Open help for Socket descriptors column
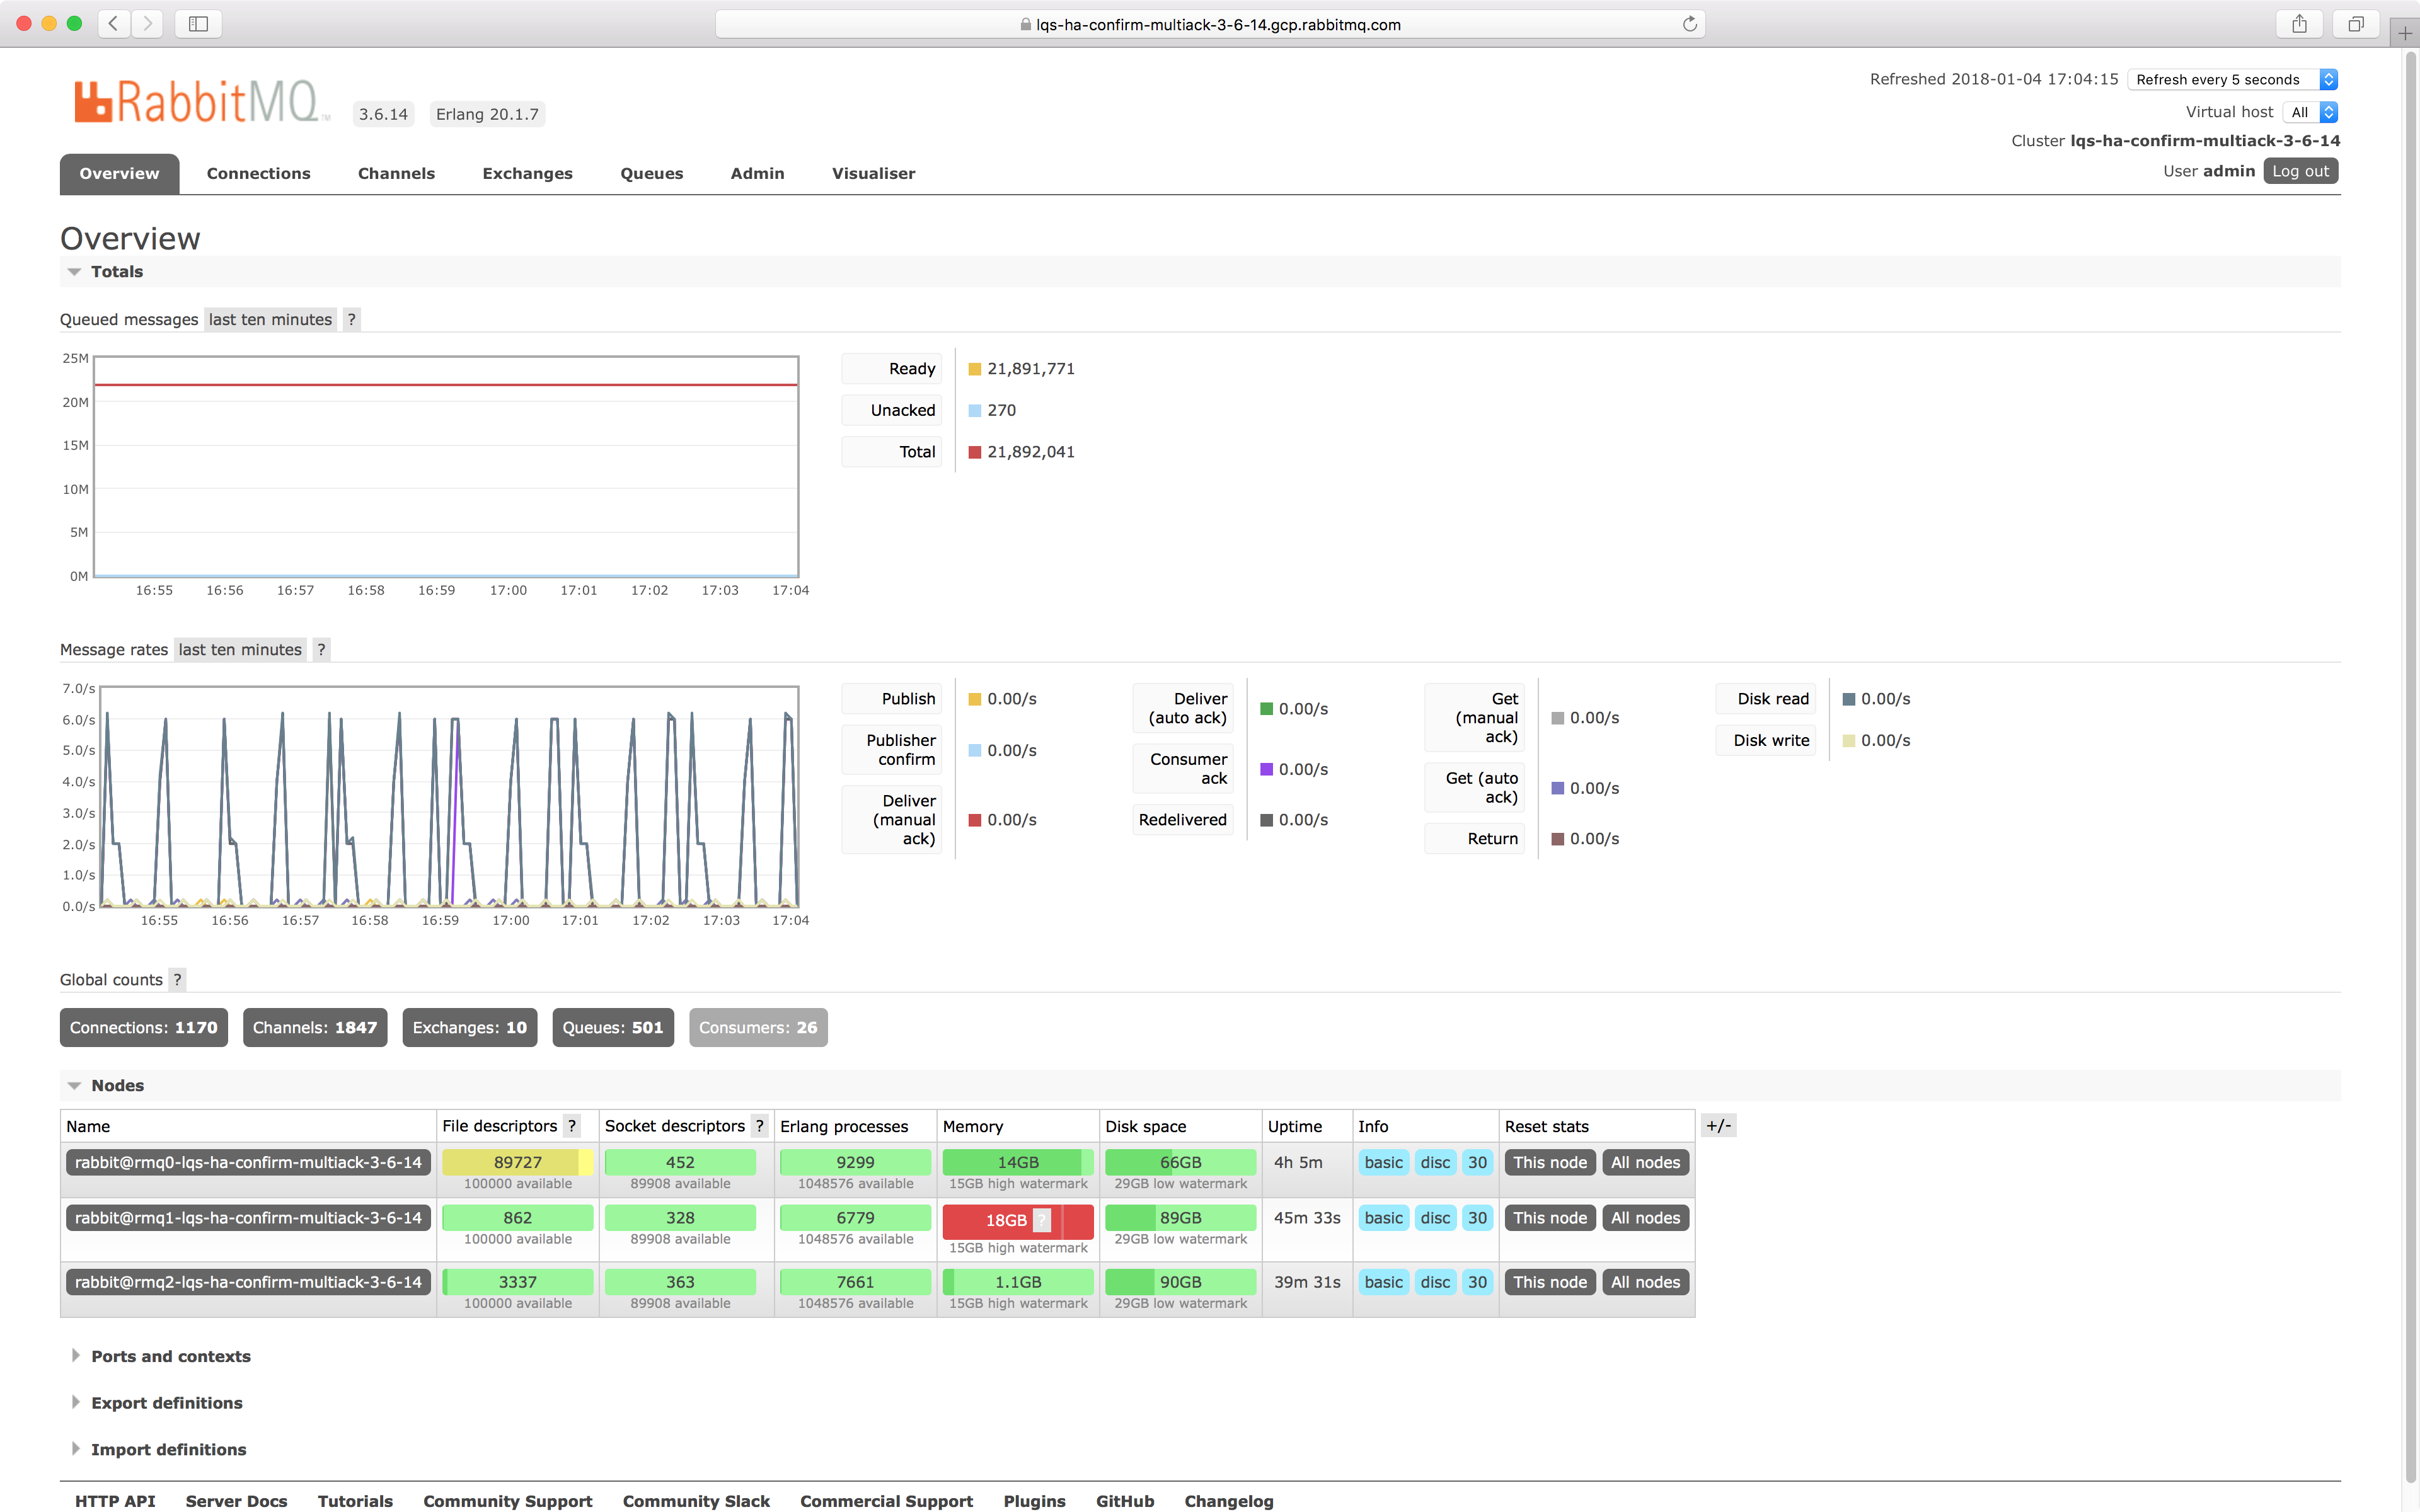This screenshot has width=2420, height=1512. [x=760, y=1125]
